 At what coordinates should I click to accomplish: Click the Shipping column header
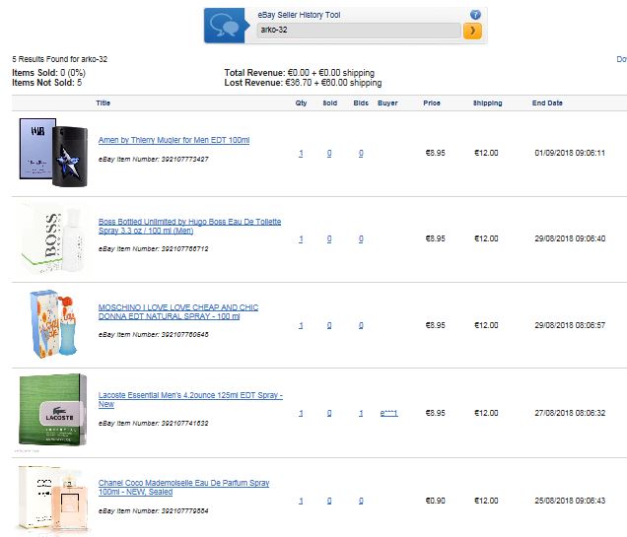(x=487, y=102)
